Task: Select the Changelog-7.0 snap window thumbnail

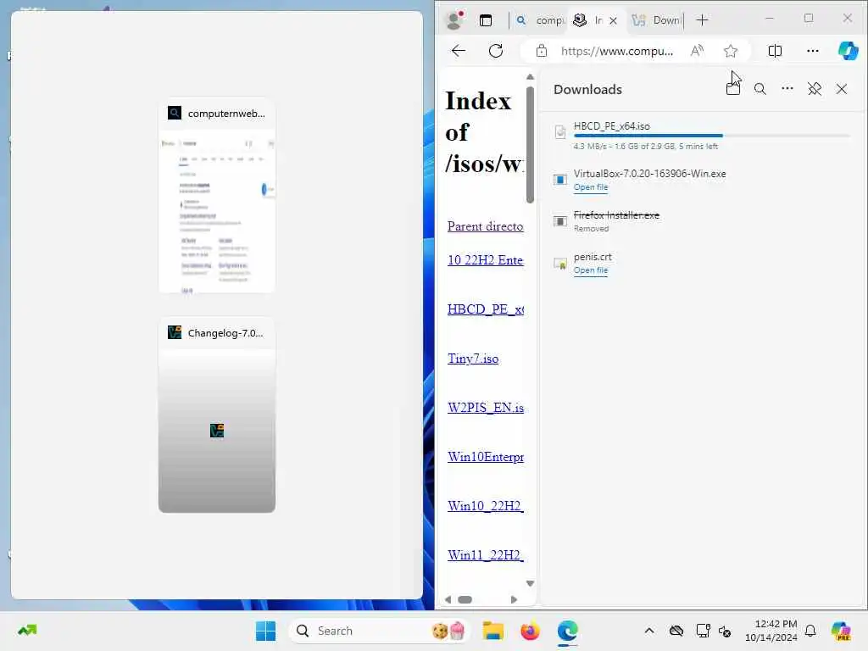Action: [216, 415]
